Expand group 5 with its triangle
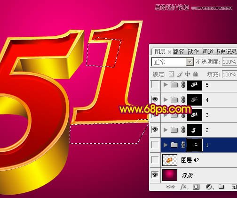237x198 pixels. tap(166, 84)
